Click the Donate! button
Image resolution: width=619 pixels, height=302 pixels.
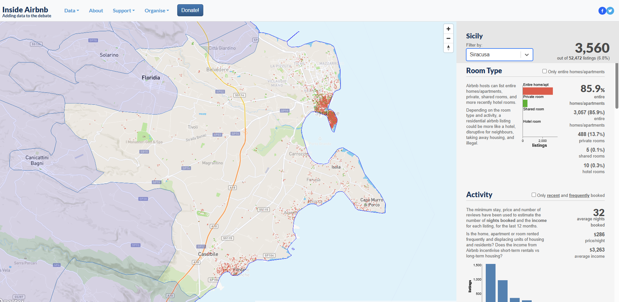190,10
